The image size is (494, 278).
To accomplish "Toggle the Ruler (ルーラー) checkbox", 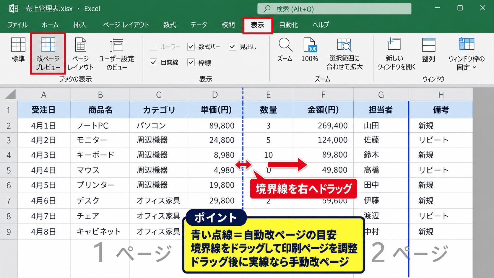I will click(x=153, y=47).
